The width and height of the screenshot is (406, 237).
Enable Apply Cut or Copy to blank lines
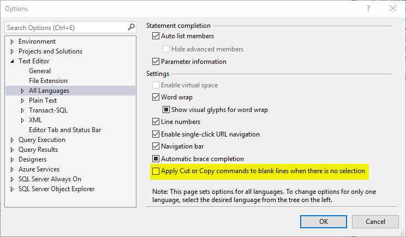(157, 171)
